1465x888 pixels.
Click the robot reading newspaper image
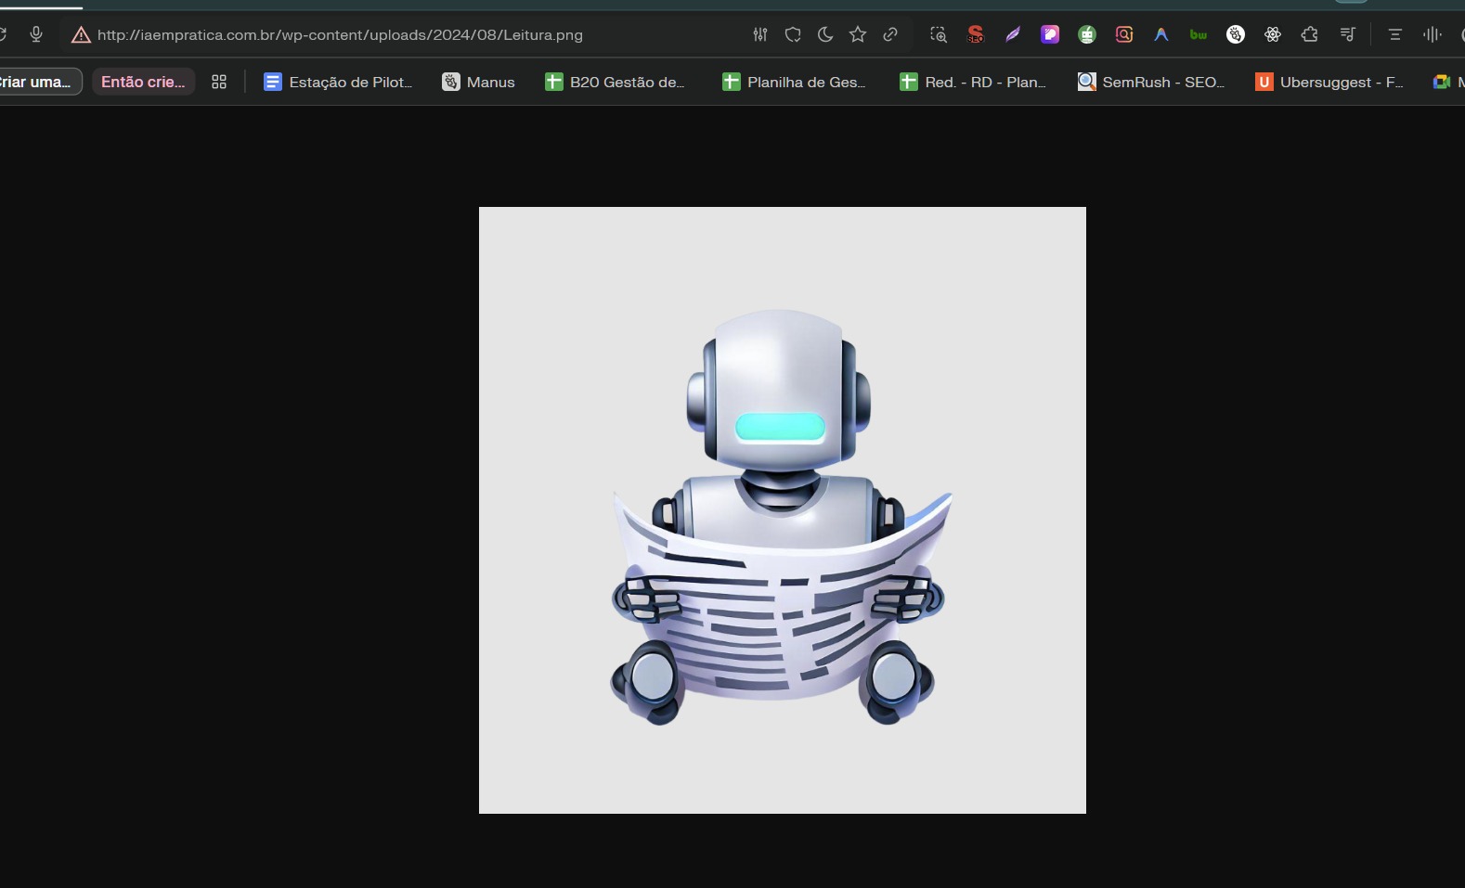[782, 510]
